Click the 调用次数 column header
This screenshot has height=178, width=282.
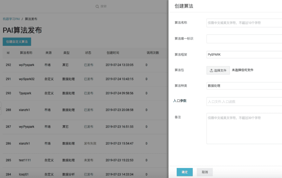pos(153,53)
